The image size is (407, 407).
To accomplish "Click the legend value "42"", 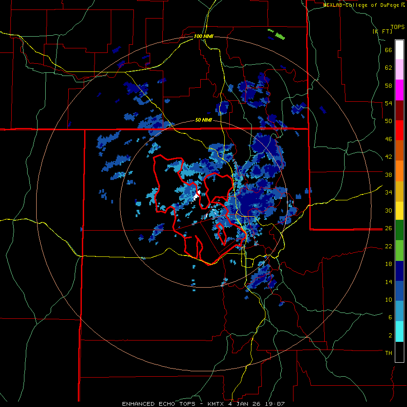I will 388,156.
